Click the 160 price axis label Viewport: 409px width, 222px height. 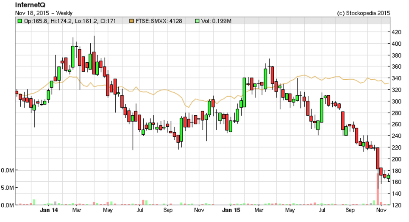coord(396,182)
